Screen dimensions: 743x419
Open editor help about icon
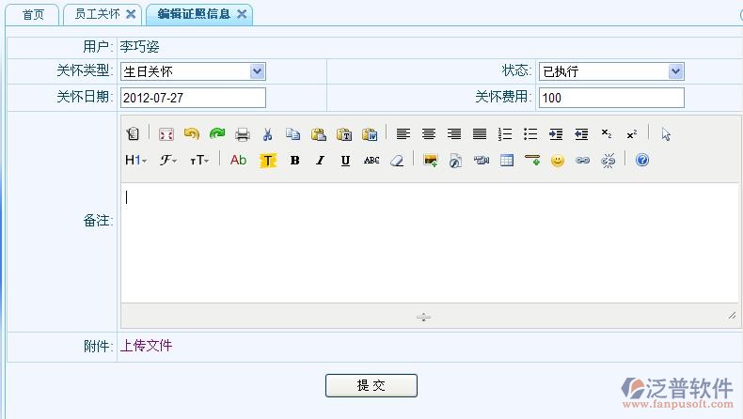(642, 160)
